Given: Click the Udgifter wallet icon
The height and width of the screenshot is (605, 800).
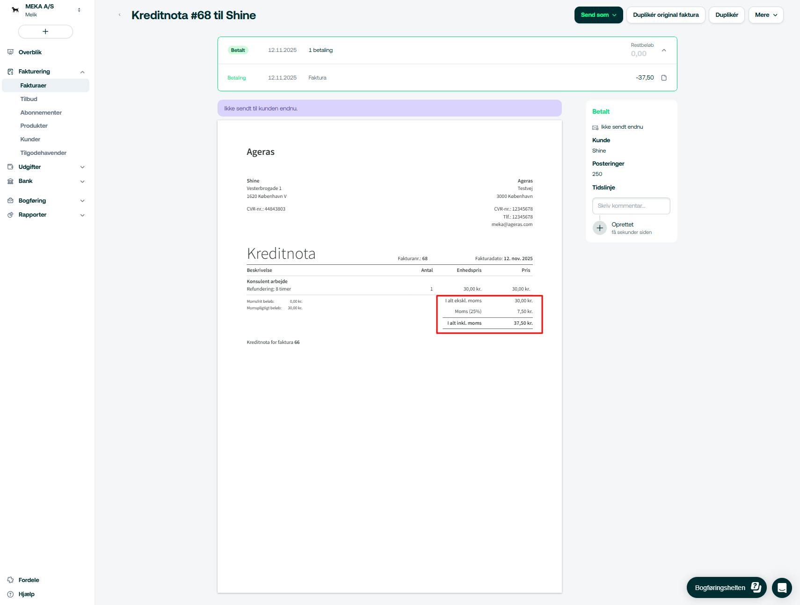Looking at the screenshot, I should point(10,167).
